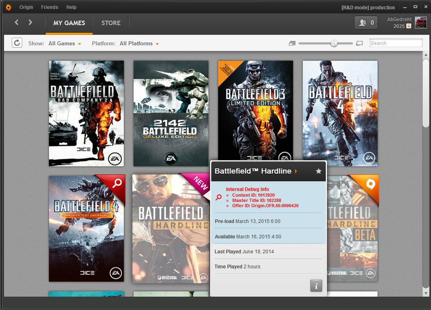
Task: Open the Show All Games dropdown
Action: point(64,43)
